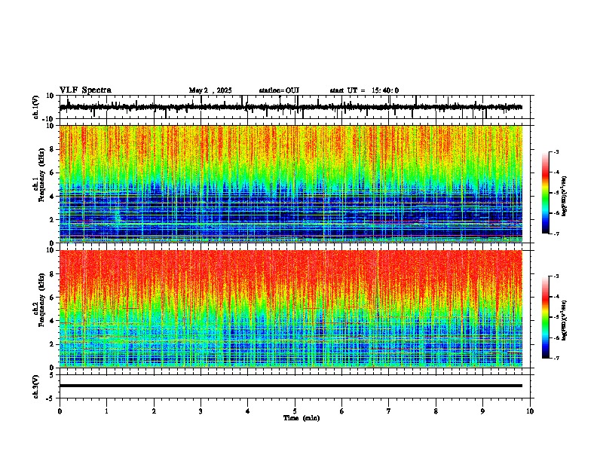The height and width of the screenshot is (461, 597).
Task: Click the ch.2 color scale log(PSD) unit label
Action: pos(565,320)
